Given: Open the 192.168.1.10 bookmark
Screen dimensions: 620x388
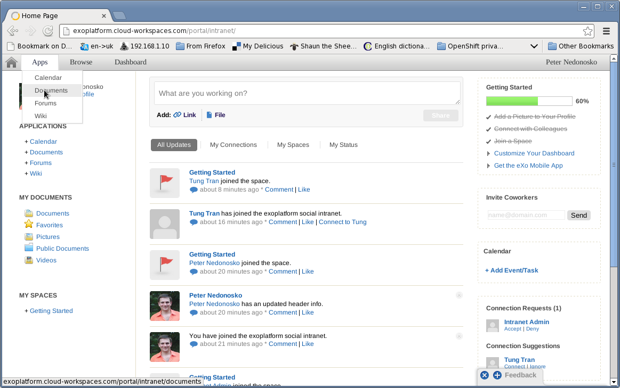Looking at the screenshot, I should [x=144, y=46].
